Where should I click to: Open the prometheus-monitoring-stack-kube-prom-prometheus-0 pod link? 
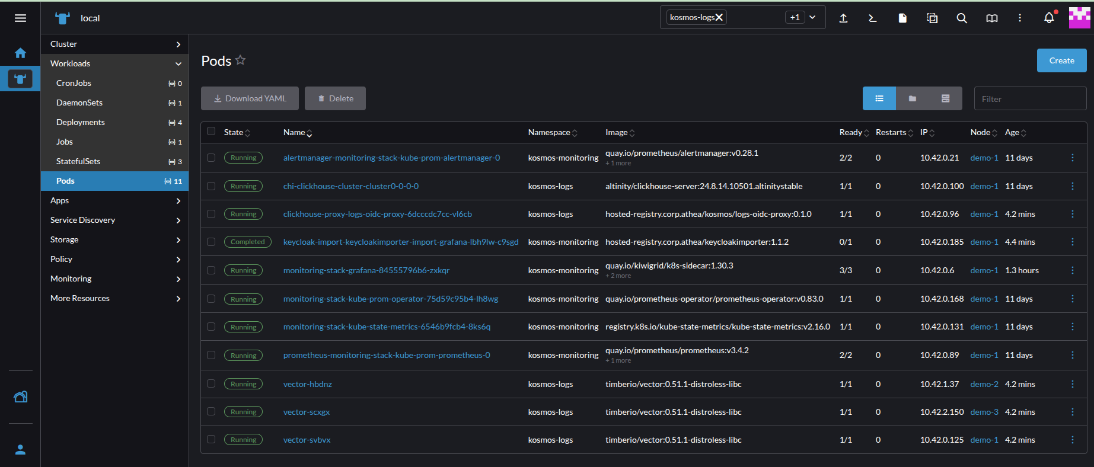click(387, 355)
